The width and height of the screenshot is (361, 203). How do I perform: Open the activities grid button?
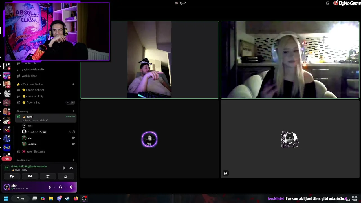[48, 176]
